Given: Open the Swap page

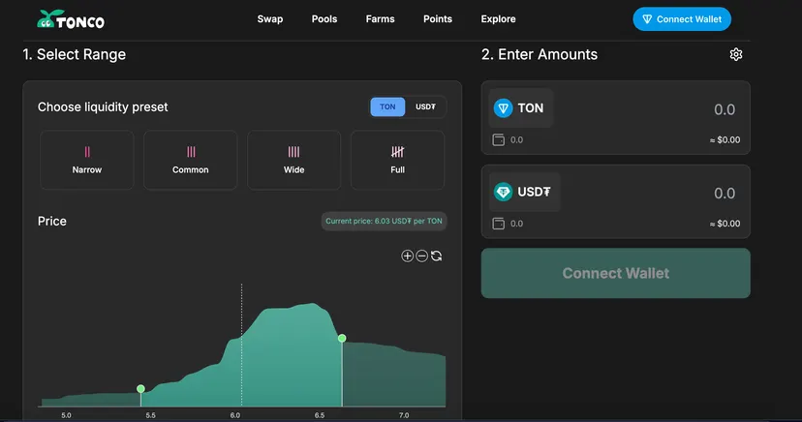Looking at the screenshot, I should pyautogui.click(x=270, y=19).
